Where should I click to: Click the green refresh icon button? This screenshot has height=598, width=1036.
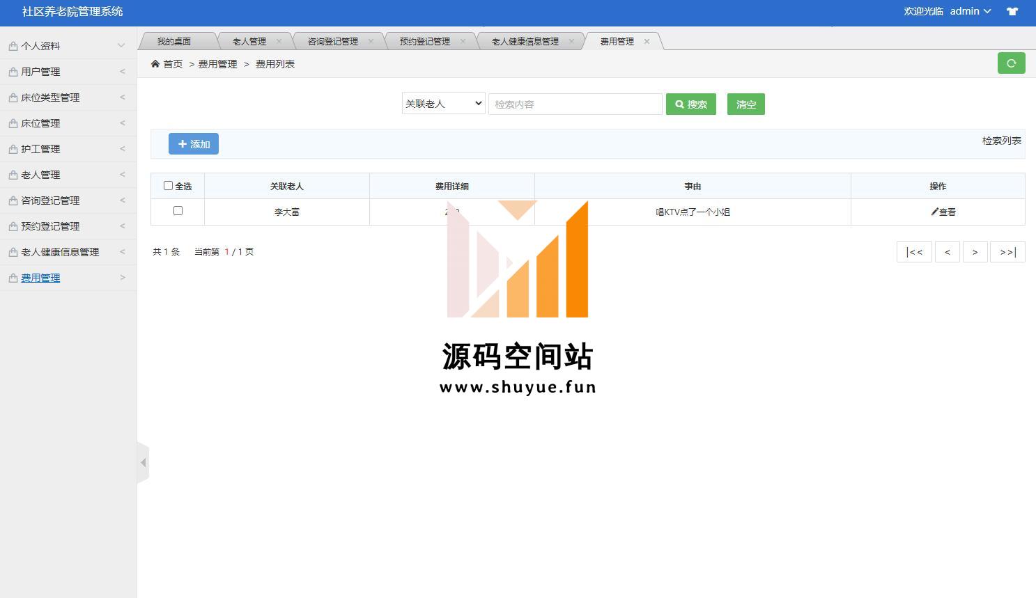pos(1011,63)
